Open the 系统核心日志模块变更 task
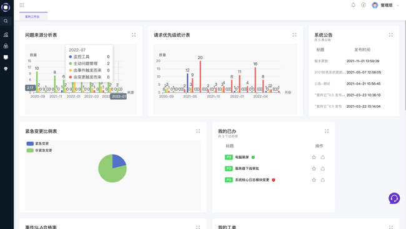This screenshot has height=229, width=406. point(252,180)
